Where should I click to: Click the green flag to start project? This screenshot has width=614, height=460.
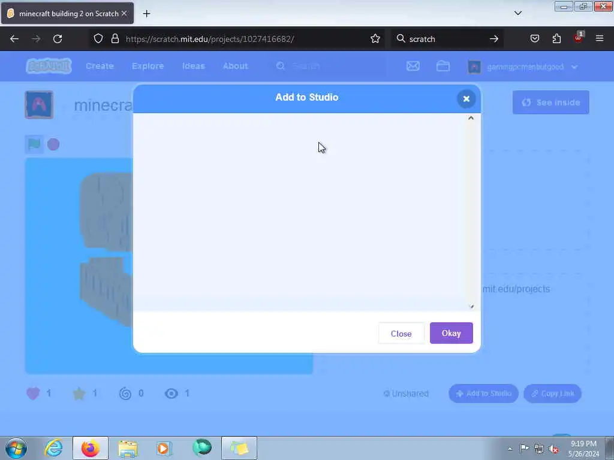coord(34,144)
